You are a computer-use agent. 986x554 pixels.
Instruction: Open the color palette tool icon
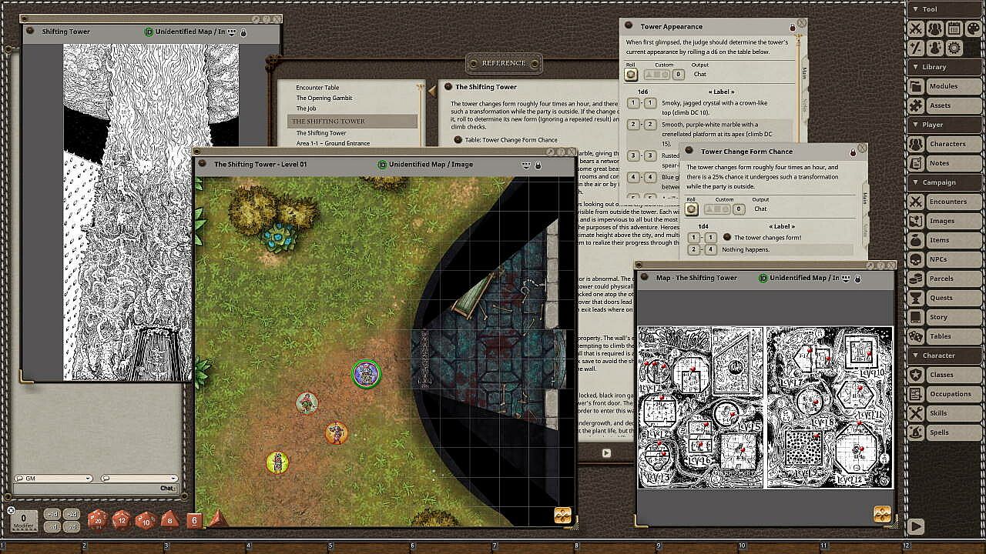click(x=973, y=29)
